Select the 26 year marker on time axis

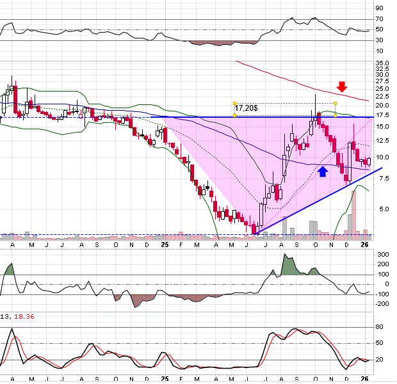(364, 244)
